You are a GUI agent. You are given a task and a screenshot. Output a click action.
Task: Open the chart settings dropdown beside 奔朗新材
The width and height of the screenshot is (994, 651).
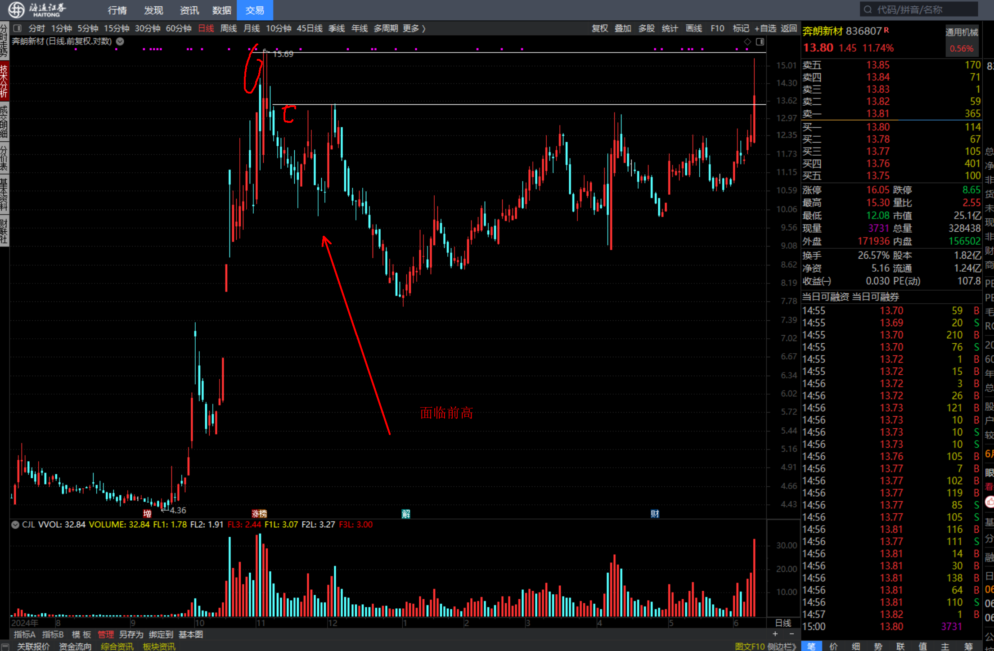tap(120, 41)
